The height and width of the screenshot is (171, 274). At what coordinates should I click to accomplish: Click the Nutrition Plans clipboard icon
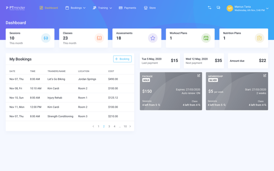(259, 38)
